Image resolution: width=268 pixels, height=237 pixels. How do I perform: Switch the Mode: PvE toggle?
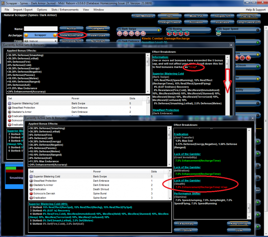click(196, 16)
